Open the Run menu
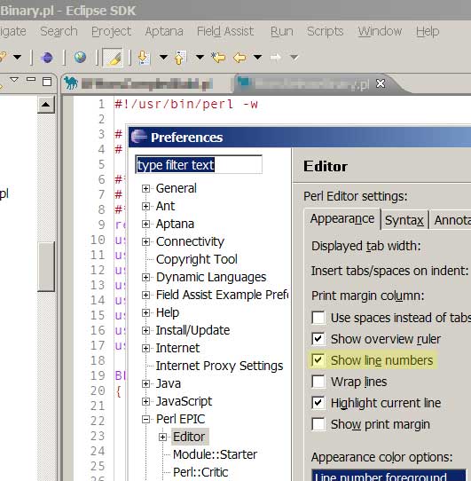The height and width of the screenshot is (481, 471). (x=281, y=31)
